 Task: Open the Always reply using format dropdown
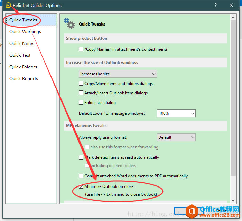coord(176,137)
